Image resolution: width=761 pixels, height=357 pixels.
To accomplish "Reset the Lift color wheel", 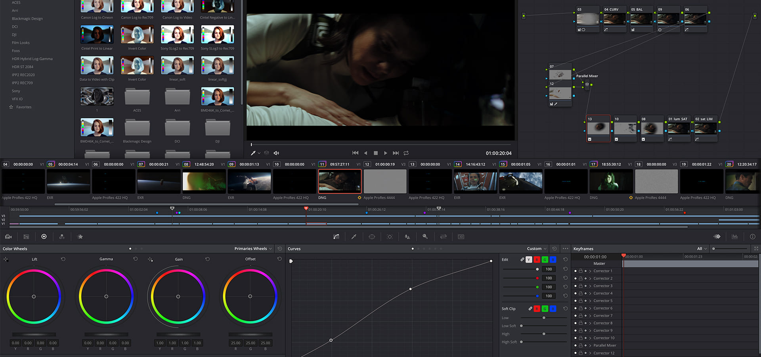I will (x=63, y=259).
